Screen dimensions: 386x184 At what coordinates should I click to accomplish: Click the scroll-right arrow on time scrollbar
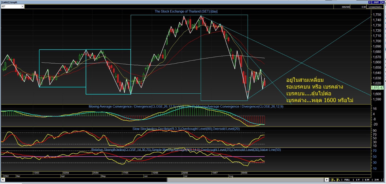(x=327, y=180)
